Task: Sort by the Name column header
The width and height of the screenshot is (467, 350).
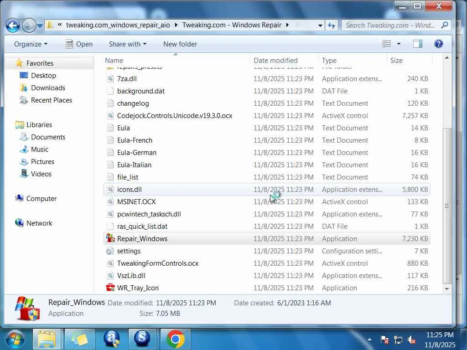Action: click(x=176, y=61)
